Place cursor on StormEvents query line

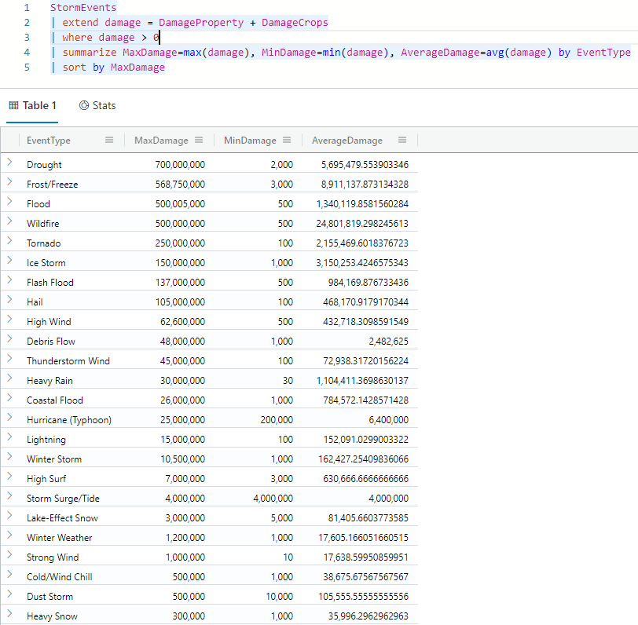[x=83, y=8]
